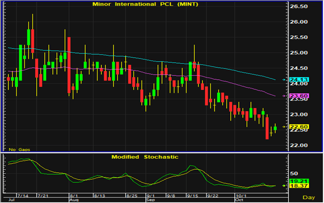Image resolution: width=324 pixels, height=203 pixels.
Task: Open the Day timeframe selector
Action: 310,197
